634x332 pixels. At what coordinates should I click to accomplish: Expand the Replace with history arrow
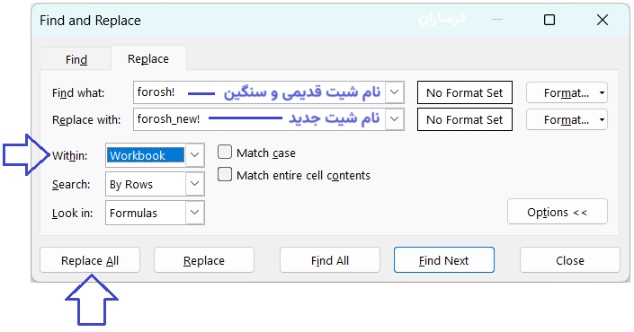(x=395, y=119)
